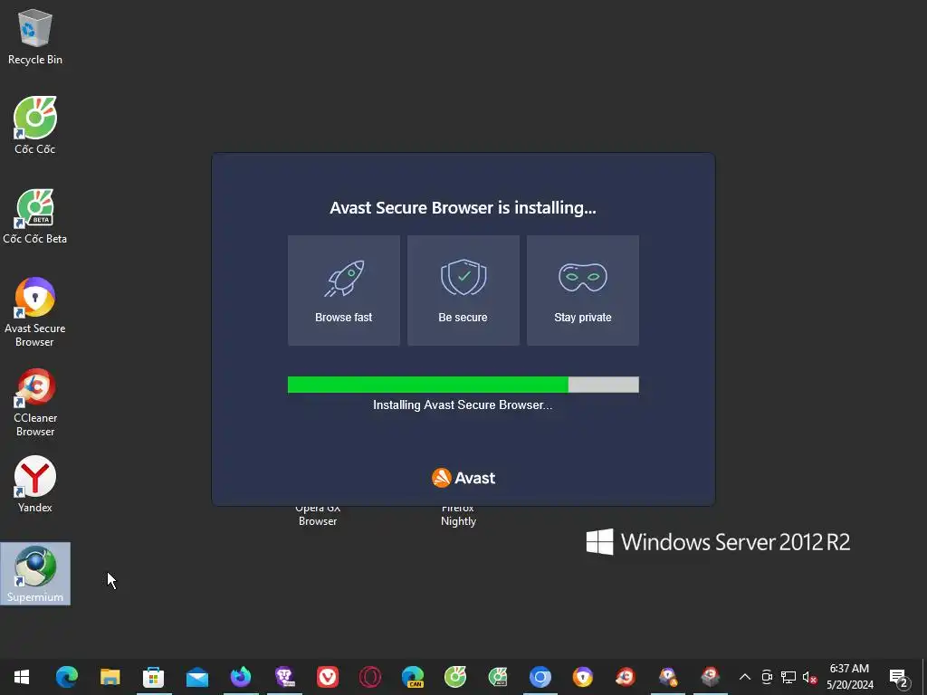Image resolution: width=927 pixels, height=695 pixels.
Task: Click the Be secure card
Action: tap(463, 290)
